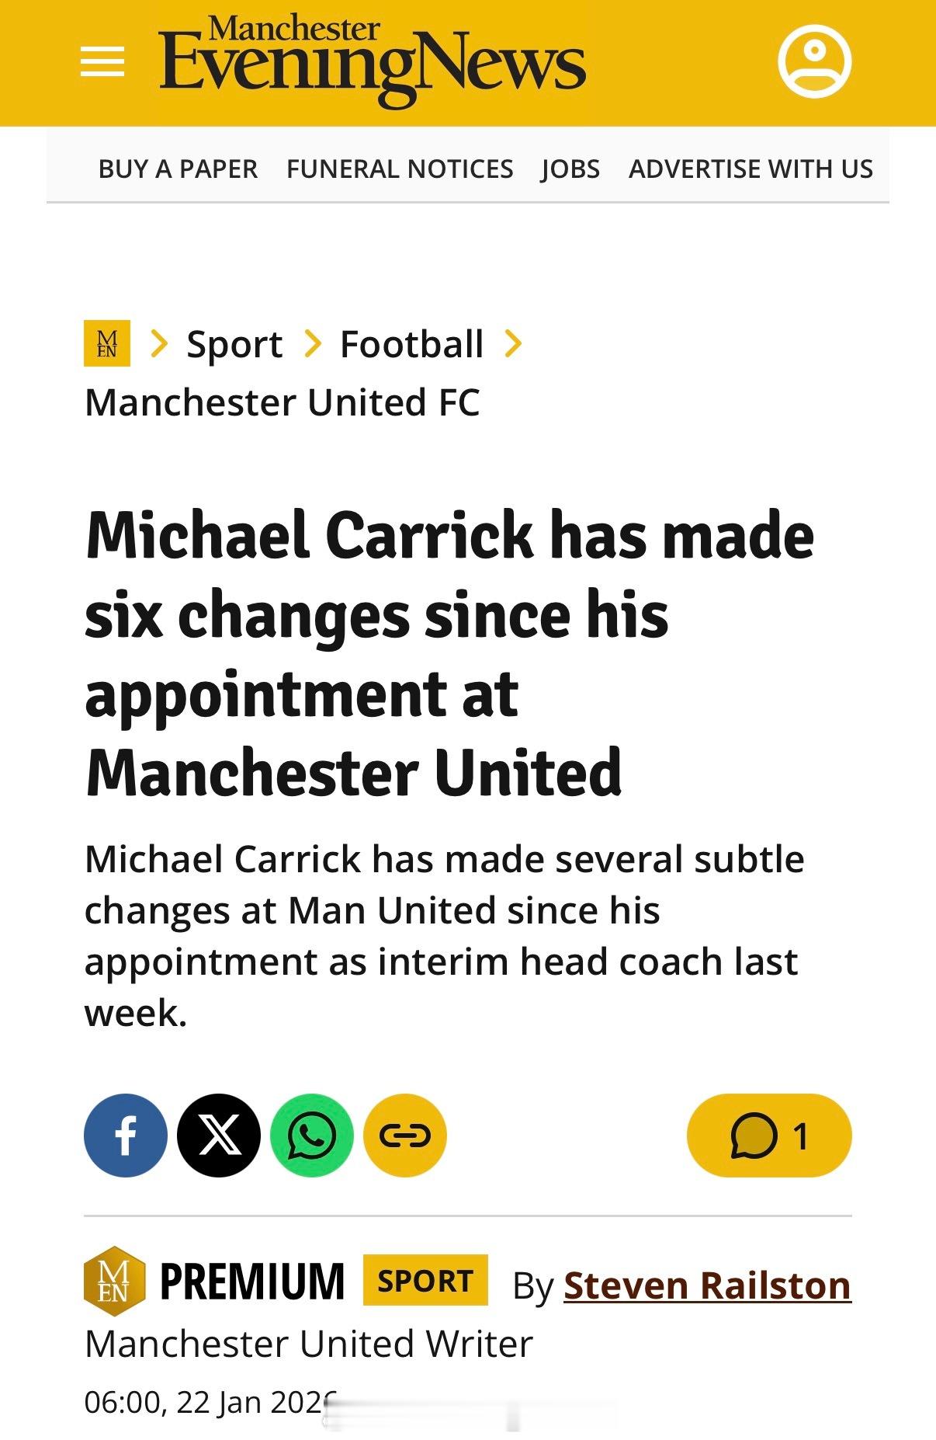Viewport: 936px width, 1440px height.
Task: Open the Buy a Paper menu item
Action: (x=178, y=169)
